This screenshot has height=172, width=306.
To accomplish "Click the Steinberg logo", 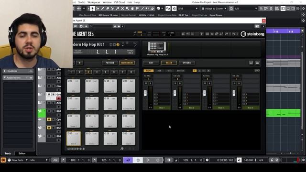I will click(252, 34).
